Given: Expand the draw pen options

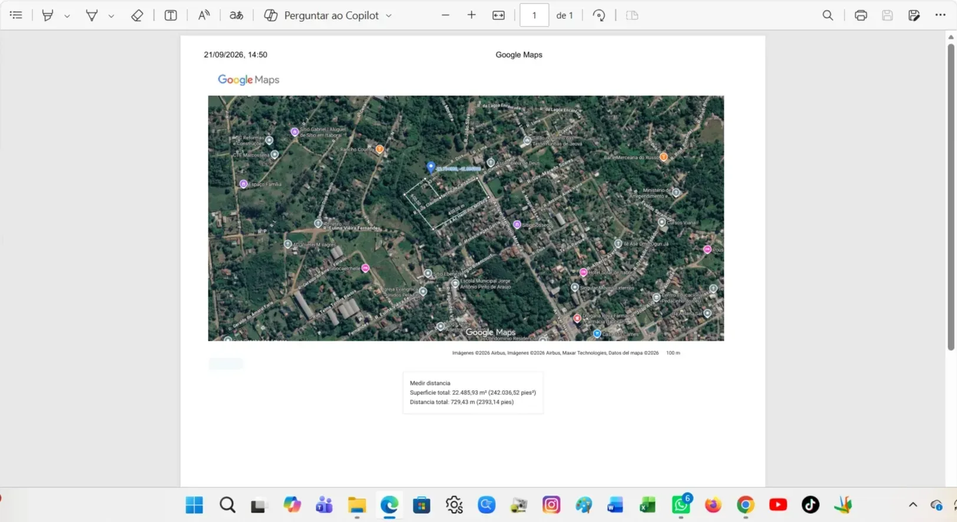Looking at the screenshot, I should [x=111, y=16].
